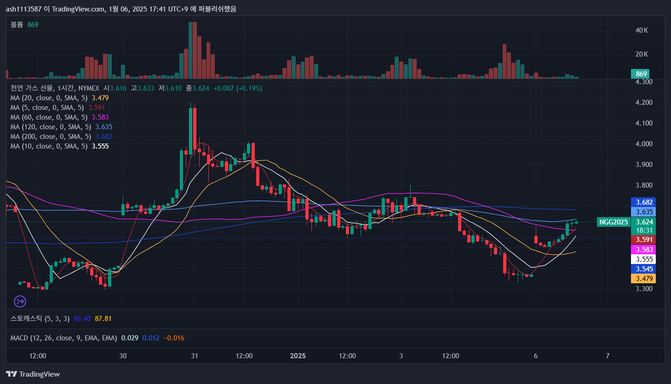Click the magenta 3.583 price axis label
Screen dimensions: 671x384
click(x=644, y=250)
